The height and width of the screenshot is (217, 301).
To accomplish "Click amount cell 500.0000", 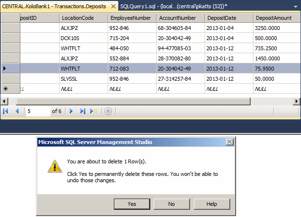I will 277,38.
